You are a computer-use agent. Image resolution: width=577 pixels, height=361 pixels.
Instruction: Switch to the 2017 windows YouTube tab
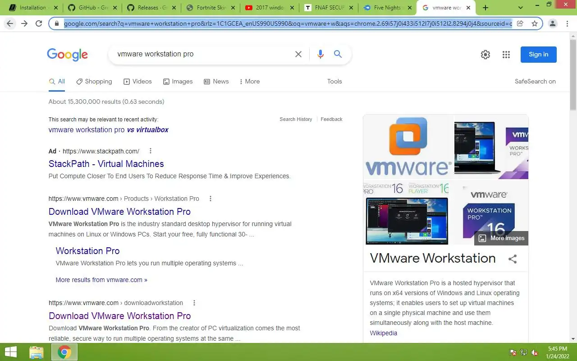[x=270, y=8]
